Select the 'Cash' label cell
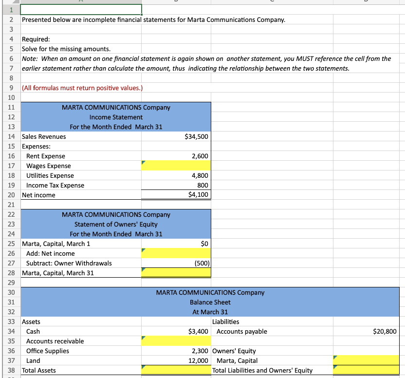Viewport: 405px width, 378px height. coord(81,331)
